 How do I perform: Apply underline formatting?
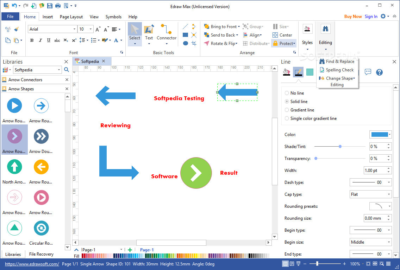[x=49, y=40]
